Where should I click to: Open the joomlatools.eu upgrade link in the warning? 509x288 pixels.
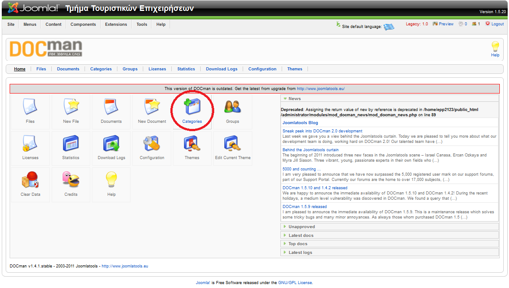321,88
